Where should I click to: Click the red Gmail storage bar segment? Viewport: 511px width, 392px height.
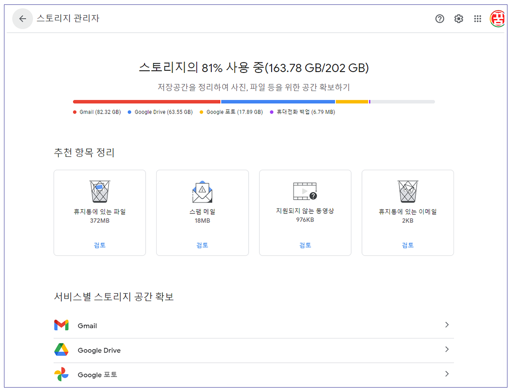[146, 102]
